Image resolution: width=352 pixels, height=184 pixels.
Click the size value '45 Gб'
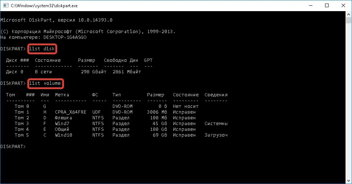pyautogui.click(x=160, y=123)
